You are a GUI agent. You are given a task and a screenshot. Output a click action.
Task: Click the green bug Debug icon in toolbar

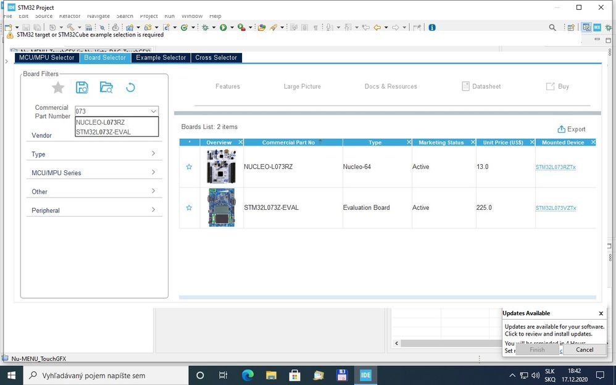pos(205,27)
